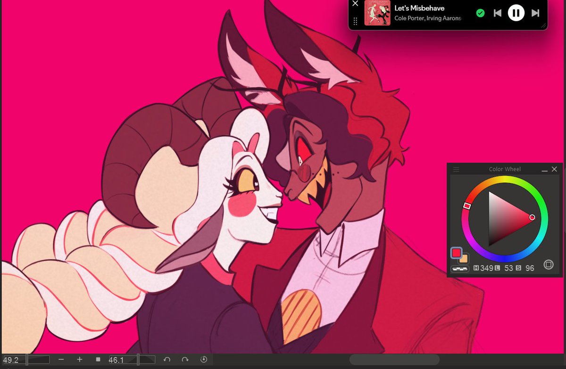The height and width of the screenshot is (369, 566).
Task: Click artist names Cole Porter, Irving Aarons
Action: tap(427, 18)
